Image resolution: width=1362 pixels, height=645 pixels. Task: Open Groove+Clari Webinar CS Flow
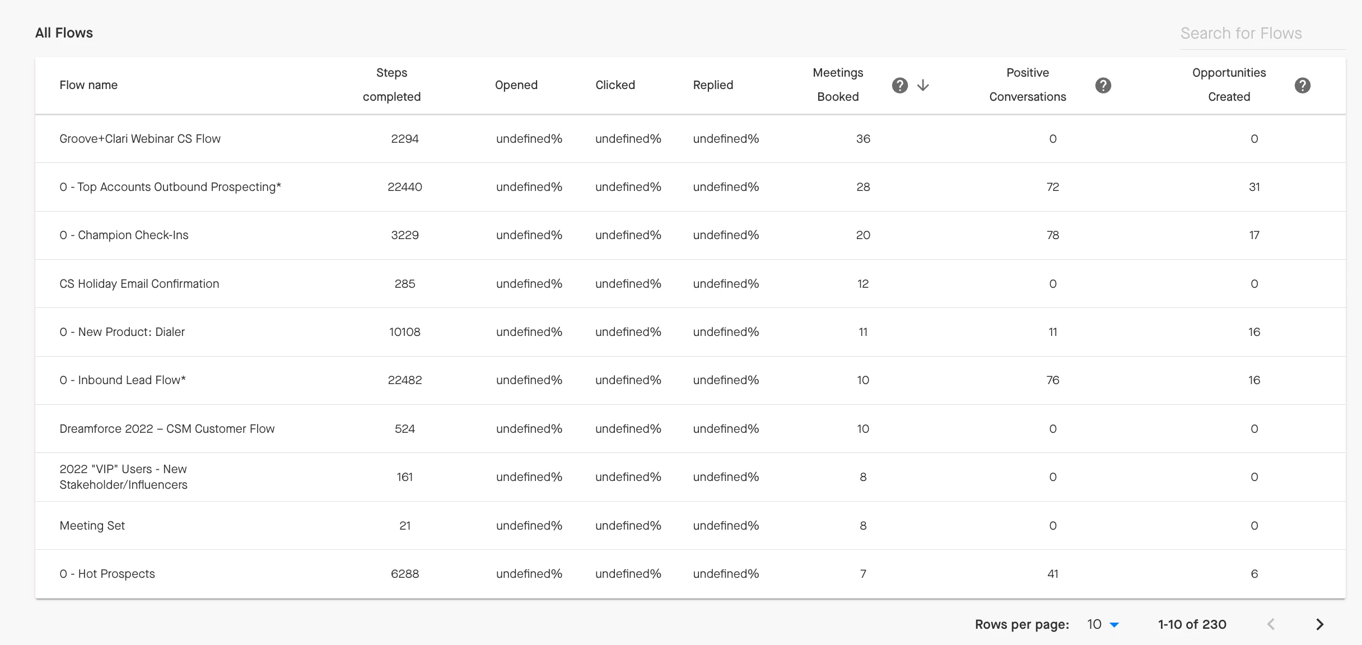(x=140, y=139)
